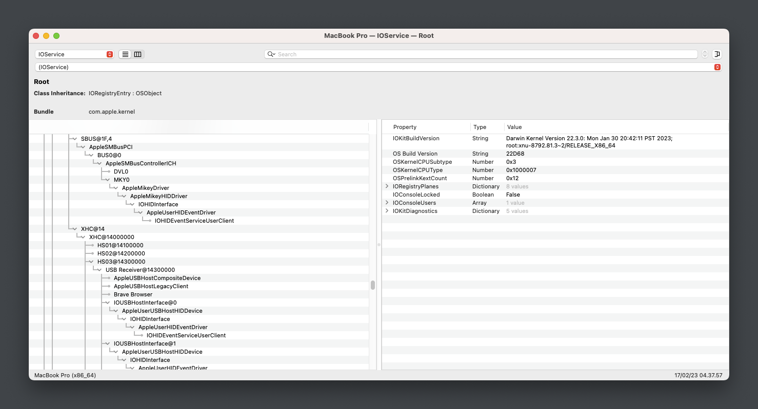Collapse the AppleSMBusPCI node
The width and height of the screenshot is (758, 409).
(x=83, y=147)
